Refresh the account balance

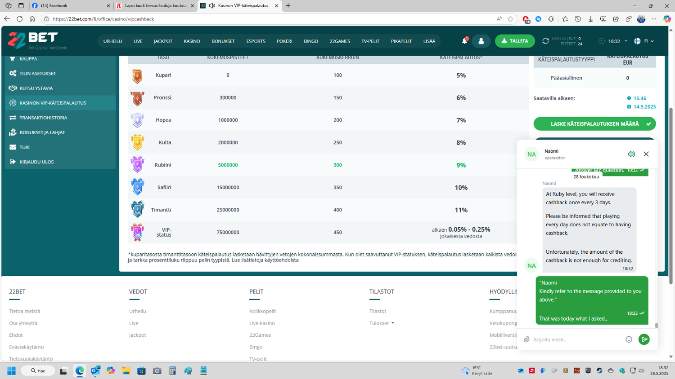point(545,41)
